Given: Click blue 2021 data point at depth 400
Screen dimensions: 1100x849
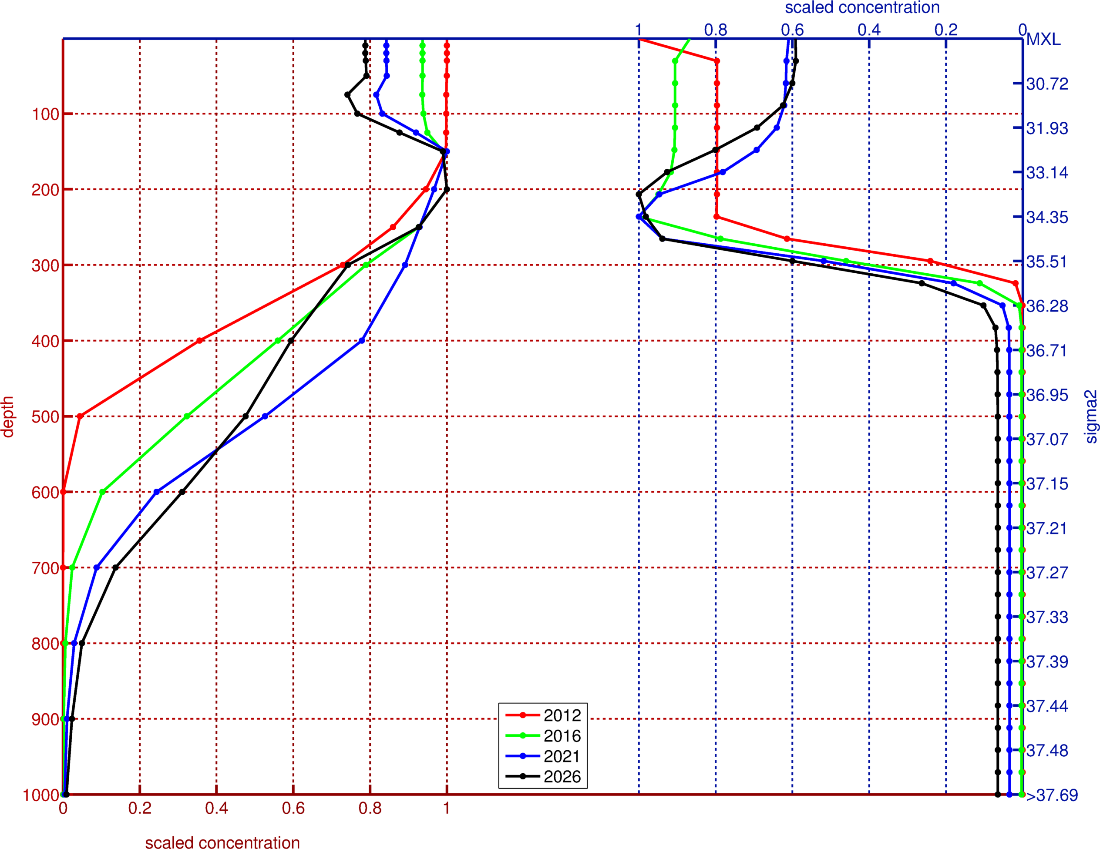Looking at the screenshot, I should tap(362, 341).
